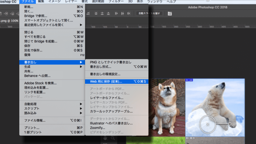This screenshot has height=144, width=256.
Task: Select Bridge で参照...
Action: coord(52,16)
